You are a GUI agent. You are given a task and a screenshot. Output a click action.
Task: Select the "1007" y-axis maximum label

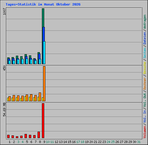(4, 12)
